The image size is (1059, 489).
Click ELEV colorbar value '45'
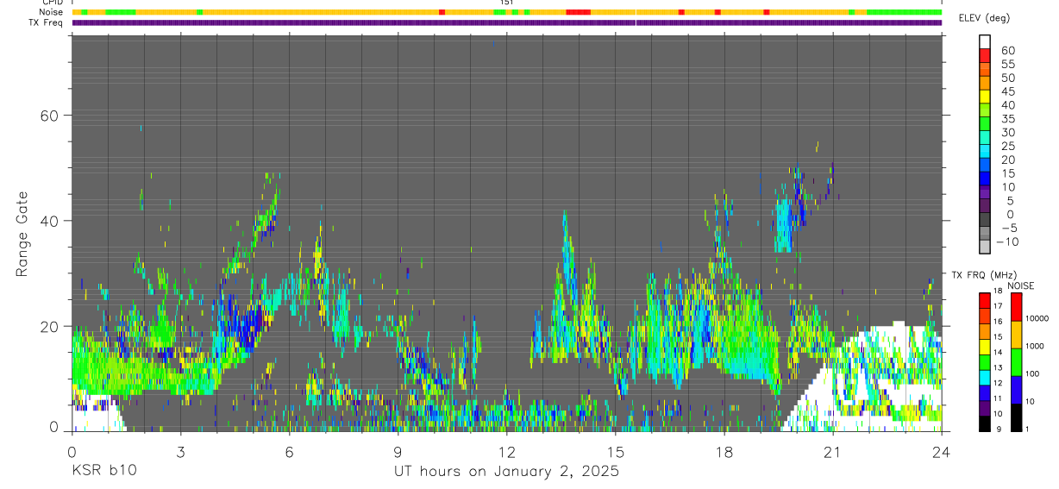click(1006, 91)
